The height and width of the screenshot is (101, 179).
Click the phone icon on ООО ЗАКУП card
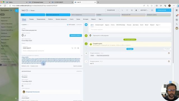(x=72, y=48)
